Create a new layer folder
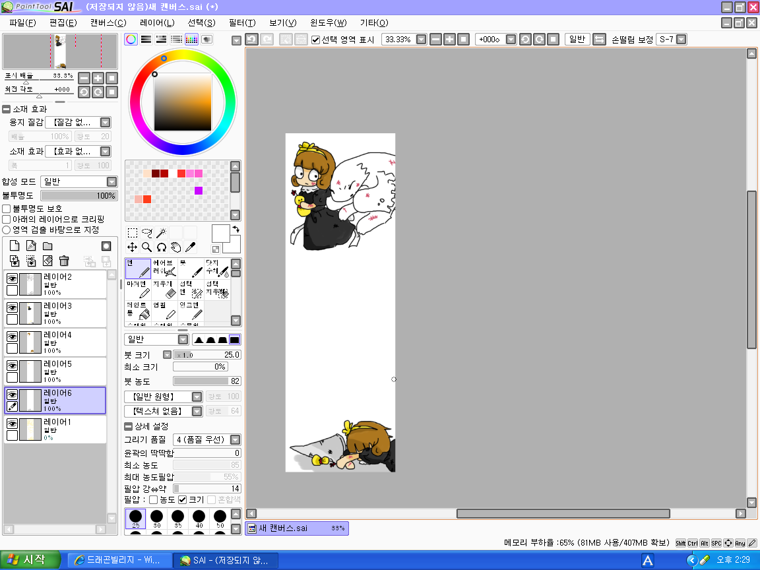The height and width of the screenshot is (570, 760). (x=47, y=246)
